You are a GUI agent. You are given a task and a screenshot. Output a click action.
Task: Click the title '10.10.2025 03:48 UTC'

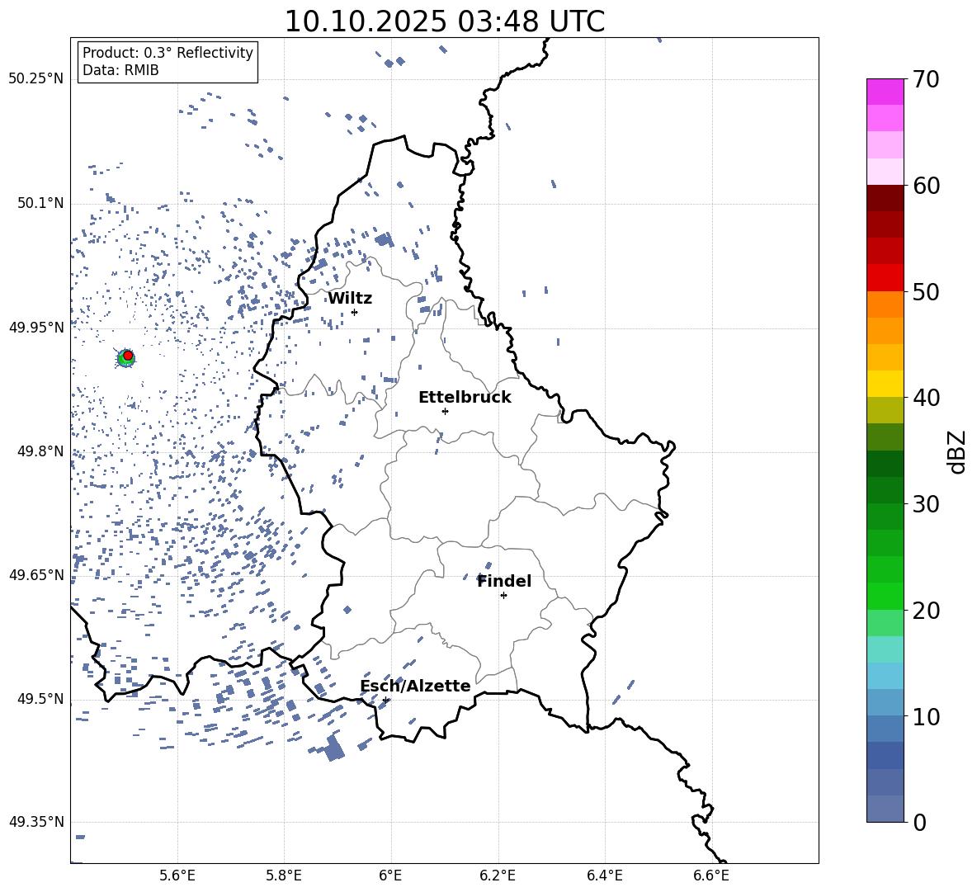pos(444,21)
